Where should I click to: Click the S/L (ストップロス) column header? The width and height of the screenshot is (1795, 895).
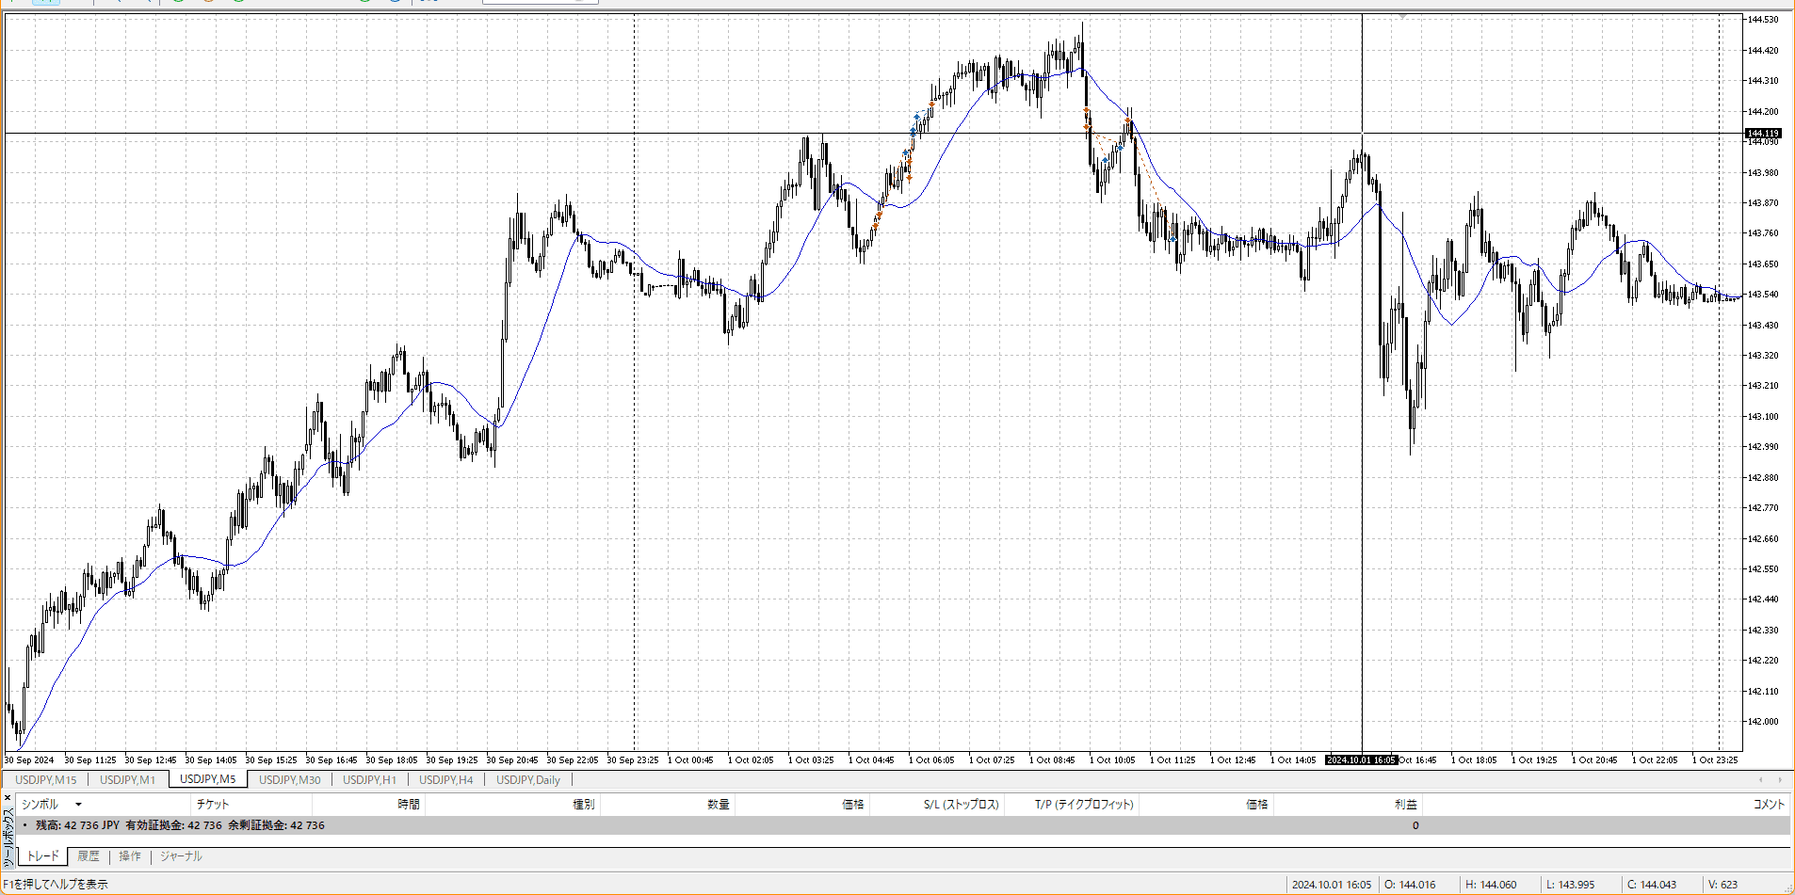point(961,805)
